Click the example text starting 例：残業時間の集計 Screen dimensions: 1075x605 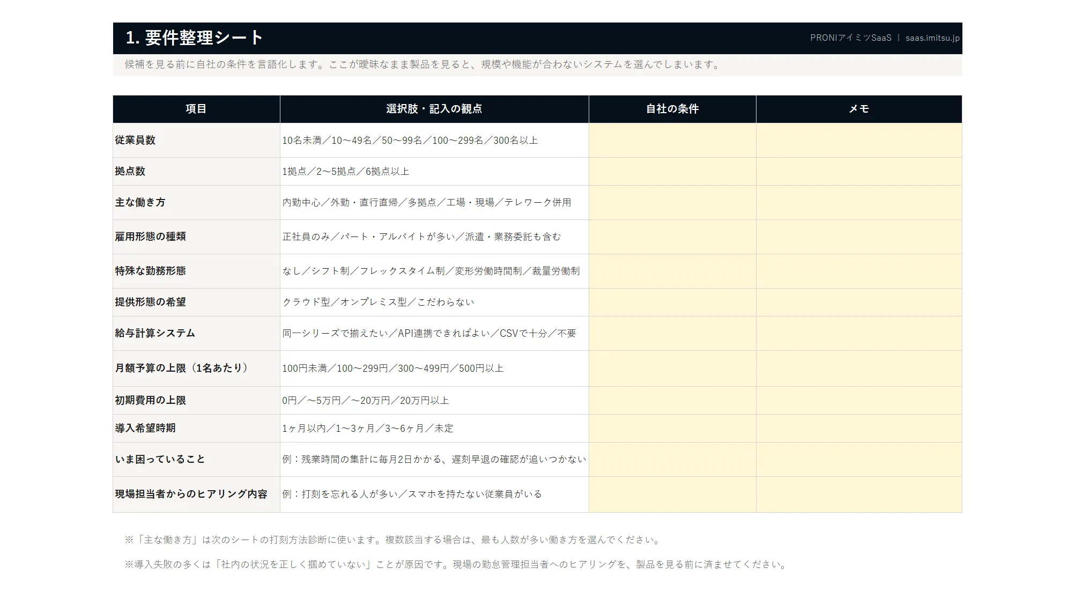[x=434, y=460]
